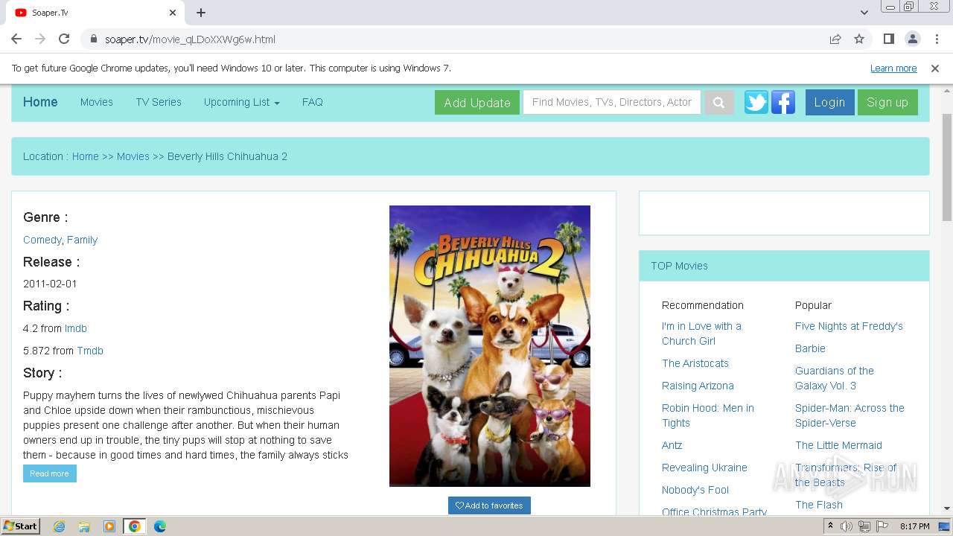Open the Facebook icon link
This screenshot has height=536, width=953.
point(783,102)
